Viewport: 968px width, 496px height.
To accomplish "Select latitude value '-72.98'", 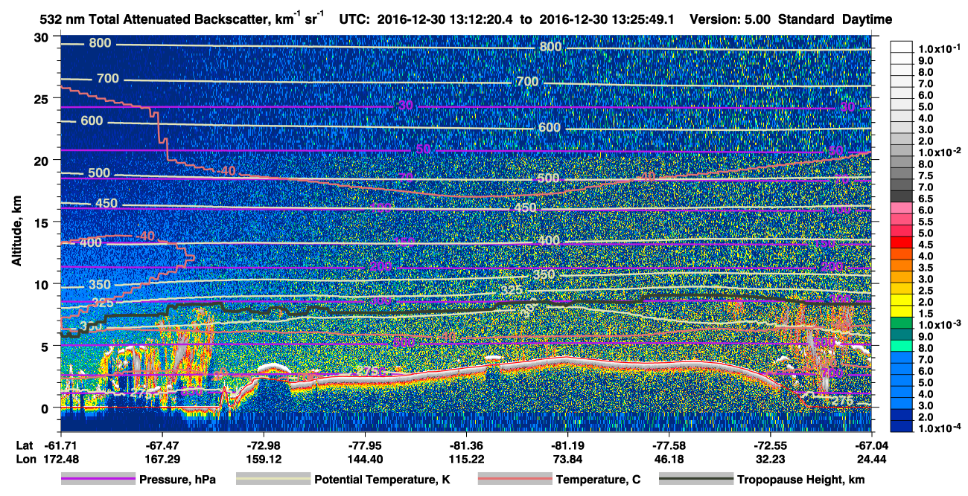I will click(x=264, y=446).
